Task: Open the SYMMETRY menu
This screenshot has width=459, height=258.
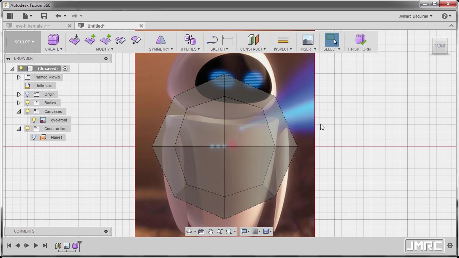Action: click(161, 49)
